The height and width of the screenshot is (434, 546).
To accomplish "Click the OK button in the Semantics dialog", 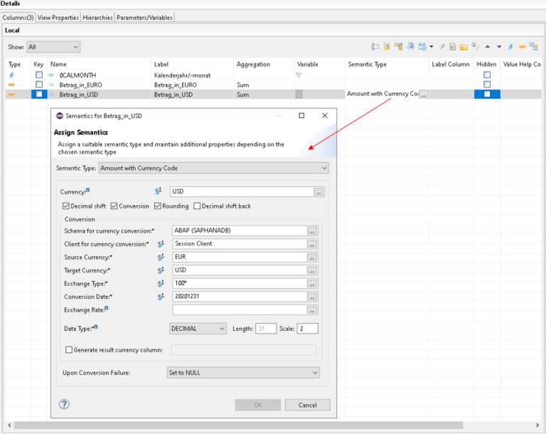I will point(258,405).
